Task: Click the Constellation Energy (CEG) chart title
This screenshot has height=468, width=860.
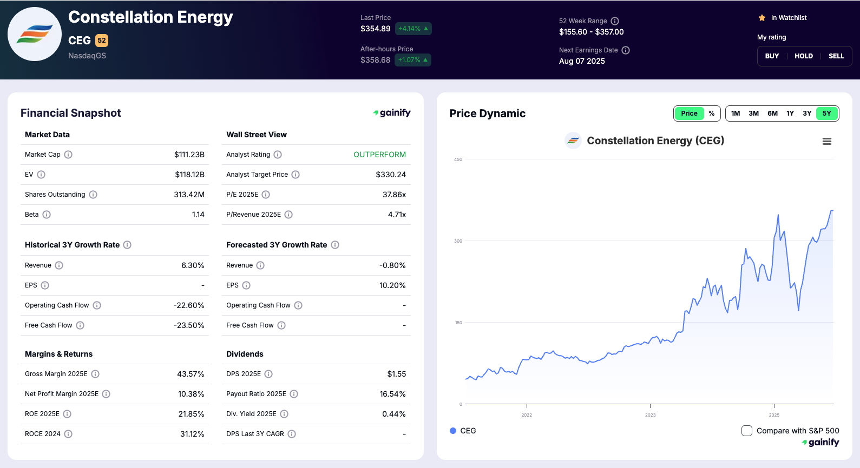Action: coord(655,141)
